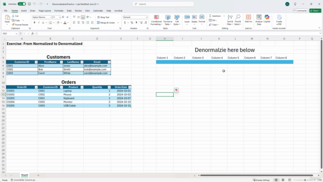Screen dimensions: 323x182
Task: Click Delete cells icon
Action: tap(194, 18)
